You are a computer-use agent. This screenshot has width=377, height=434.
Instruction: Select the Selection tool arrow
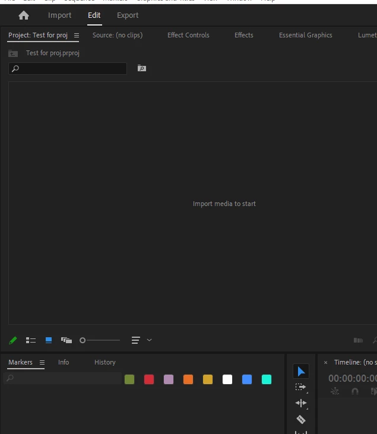(301, 372)
